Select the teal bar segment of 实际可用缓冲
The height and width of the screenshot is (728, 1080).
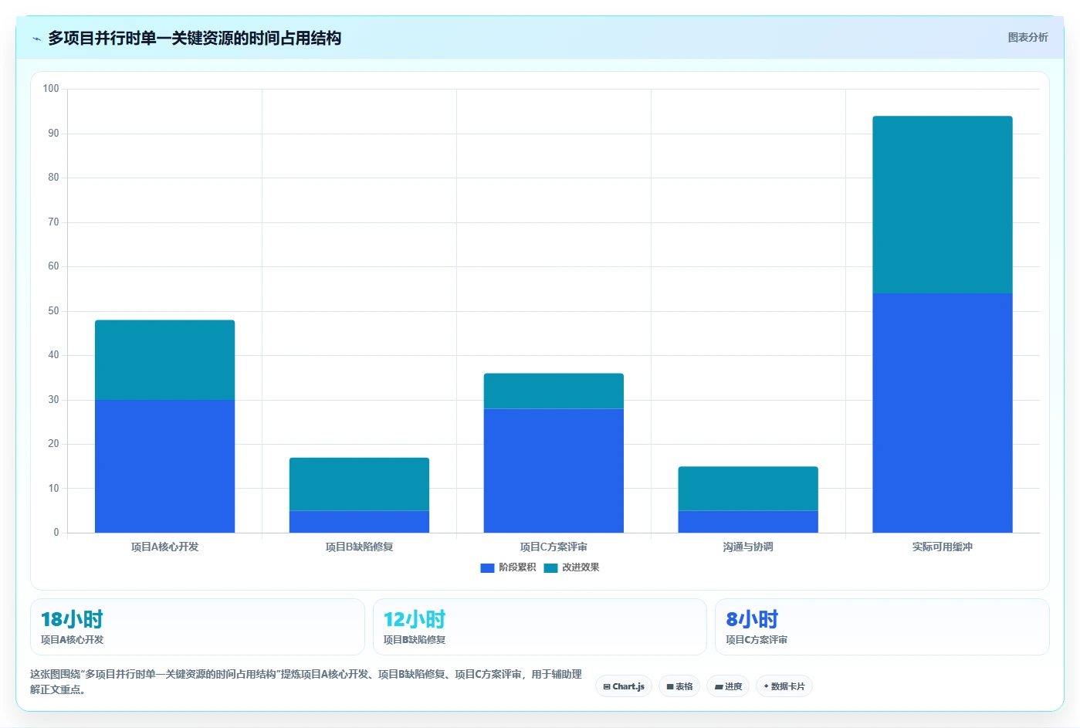(x=943, y=205)
